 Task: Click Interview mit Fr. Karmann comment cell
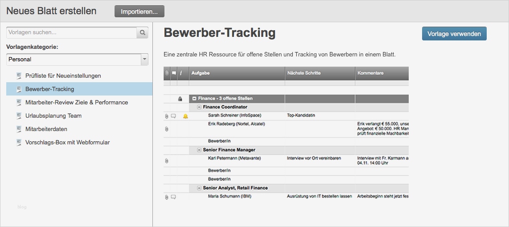point(383,161)
